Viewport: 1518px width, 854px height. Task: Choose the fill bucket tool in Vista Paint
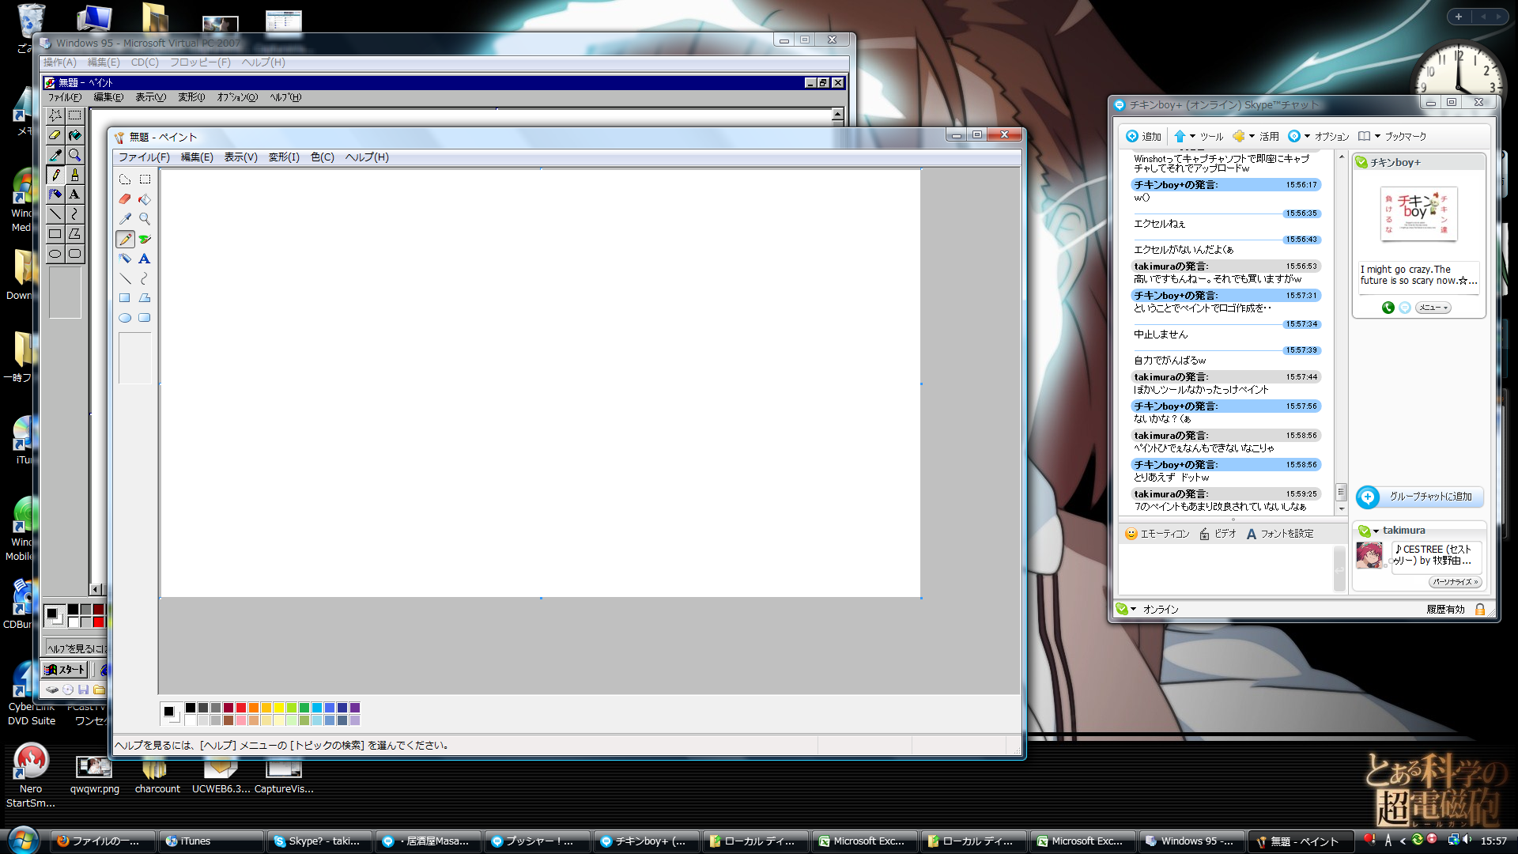click(145, 199)
